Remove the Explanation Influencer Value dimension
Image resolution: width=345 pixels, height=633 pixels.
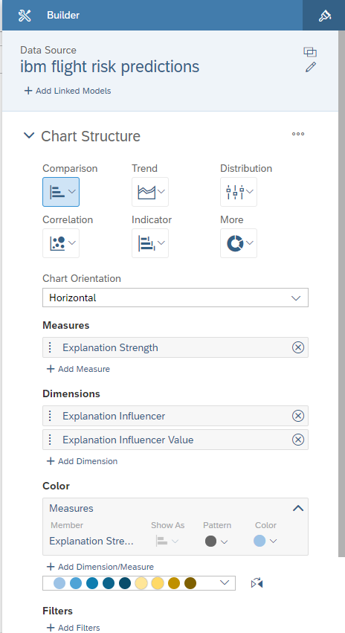(x=298, y=440)
